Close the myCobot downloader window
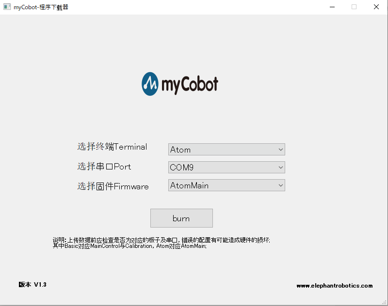This screenshot has width=388, height=306. 376,7
